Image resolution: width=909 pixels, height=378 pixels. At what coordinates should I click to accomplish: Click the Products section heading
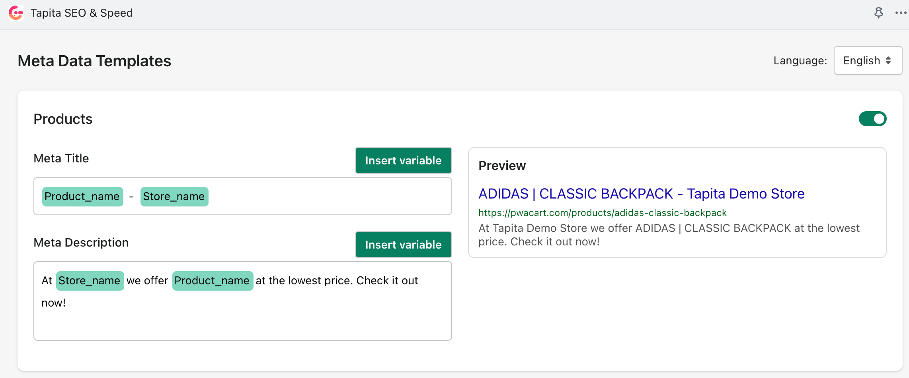click(x=63, y=119)
